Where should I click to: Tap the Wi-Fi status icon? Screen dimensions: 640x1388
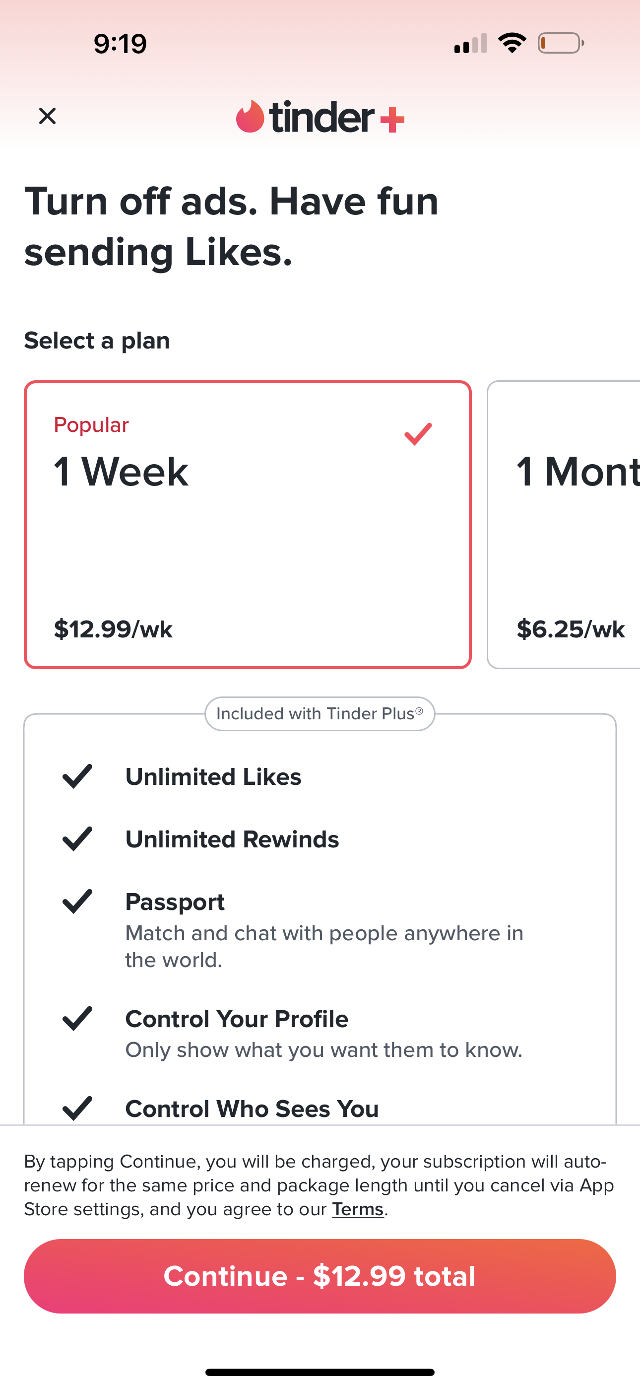[512, 43]
